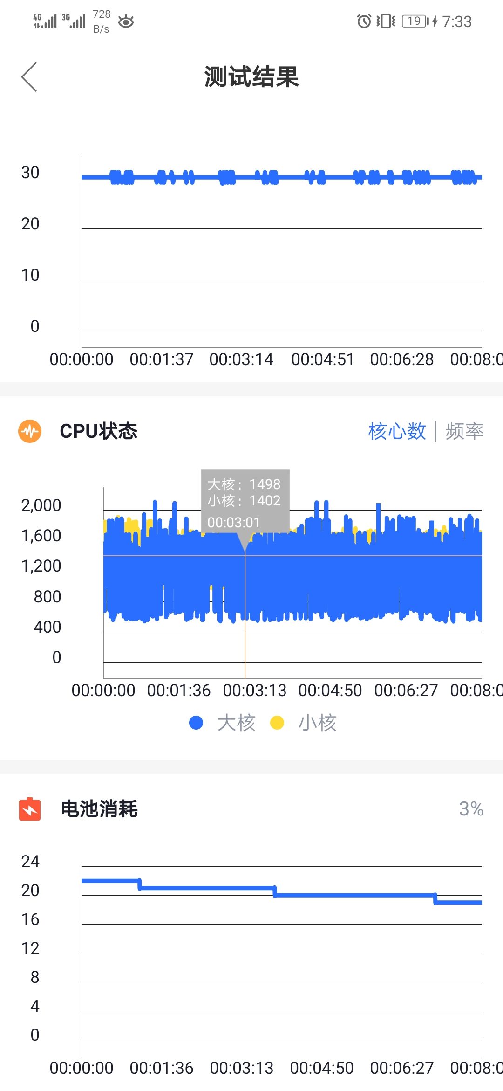Tap the red battery consumption icon
The width and height of the screenshot is (503, 1091).
coord(30,809)
